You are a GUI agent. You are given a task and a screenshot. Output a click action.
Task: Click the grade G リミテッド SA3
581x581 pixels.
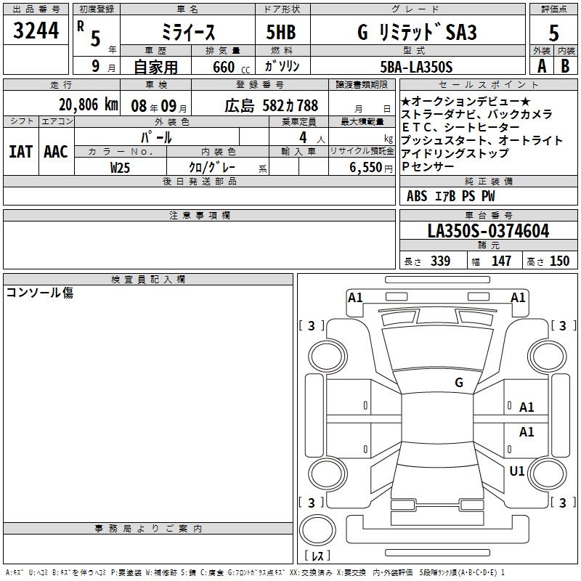coord(417,32)
